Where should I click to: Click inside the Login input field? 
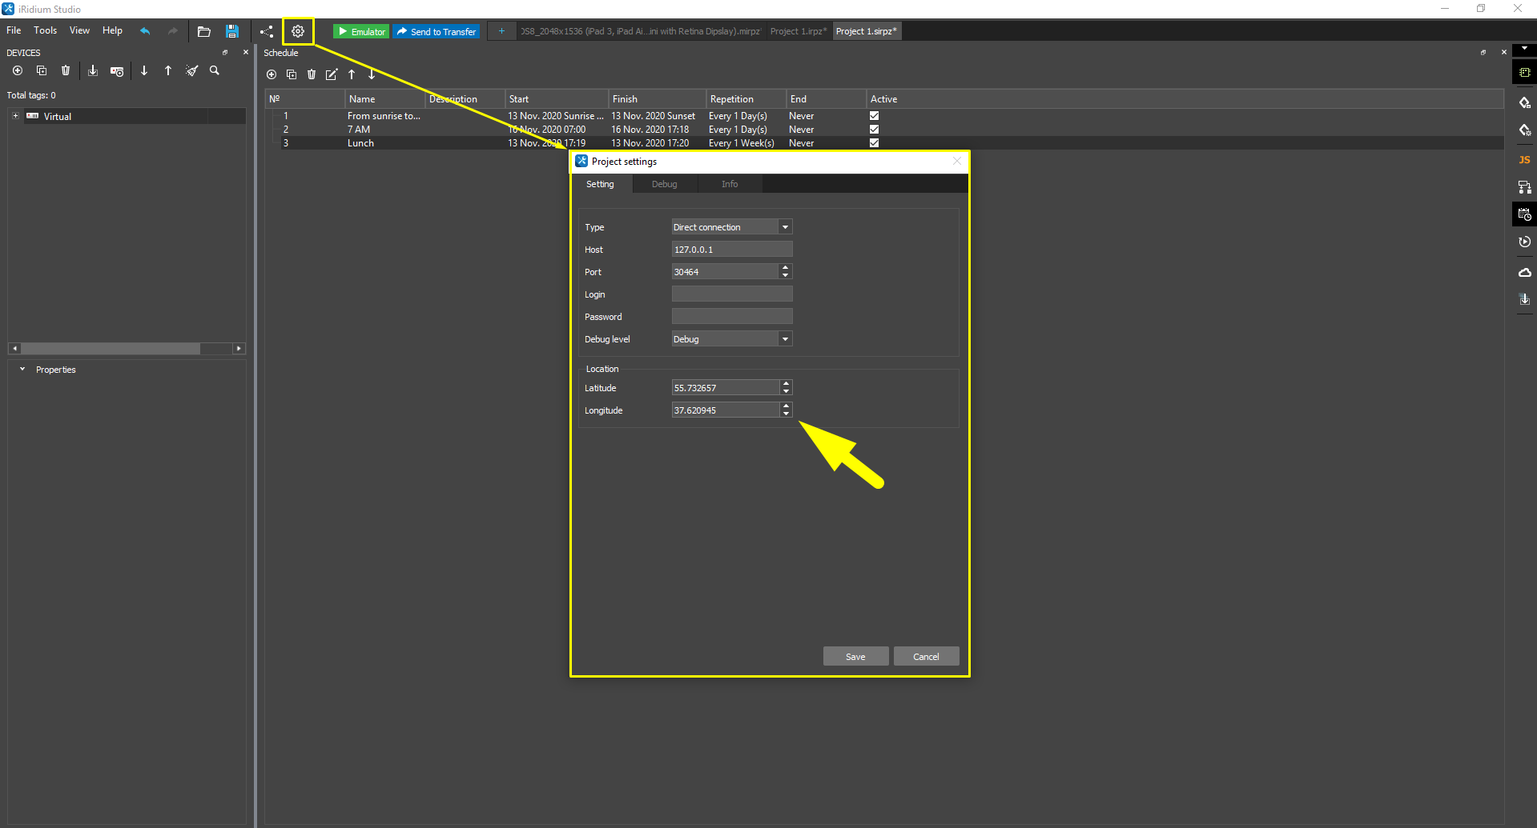click(x=730, y=294)
